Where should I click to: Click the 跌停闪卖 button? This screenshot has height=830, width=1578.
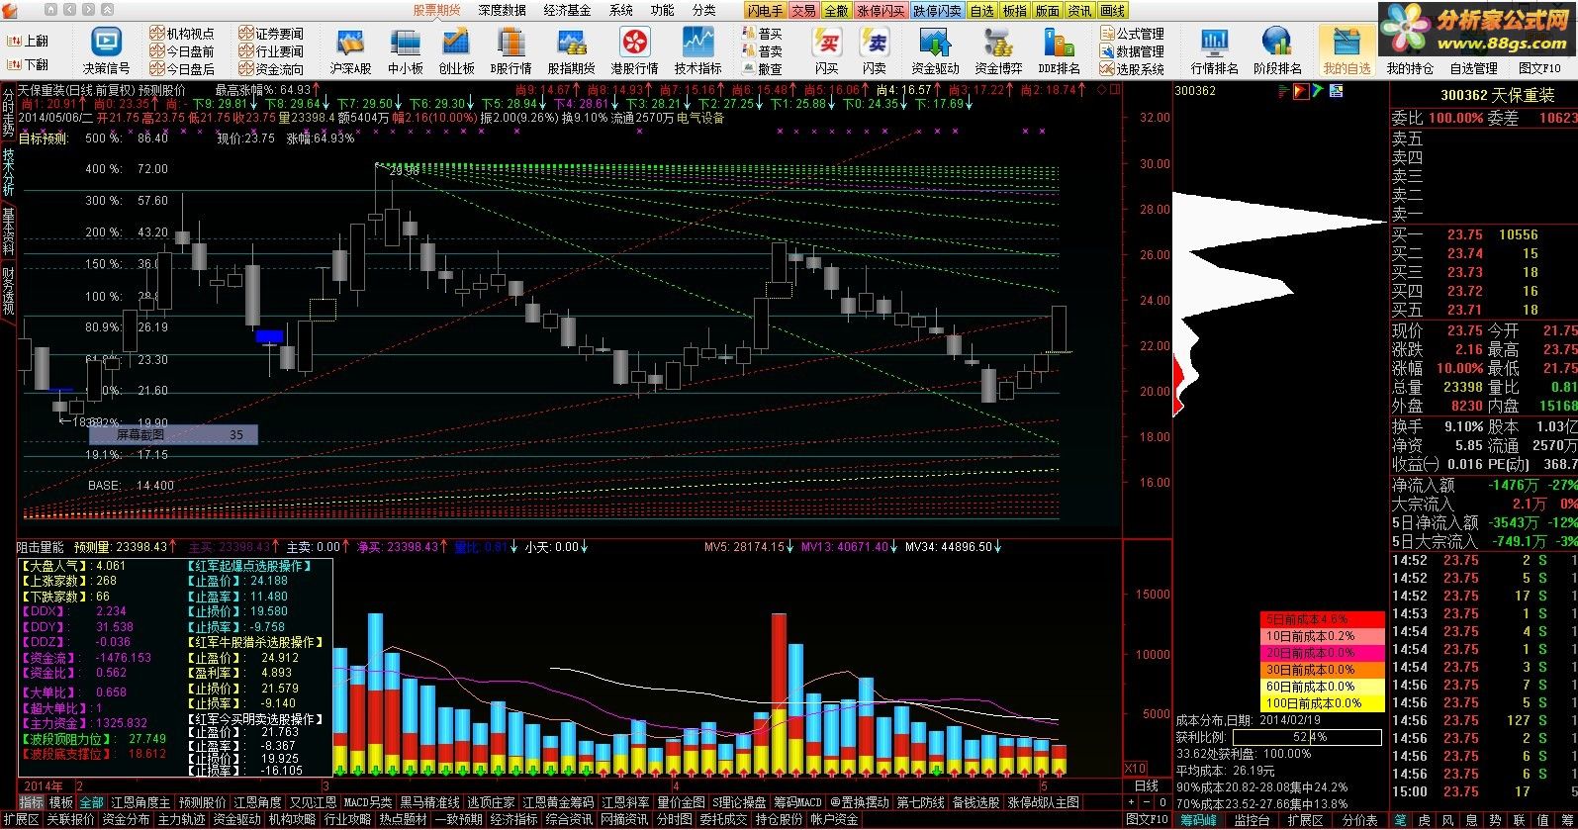coord(937,11)
